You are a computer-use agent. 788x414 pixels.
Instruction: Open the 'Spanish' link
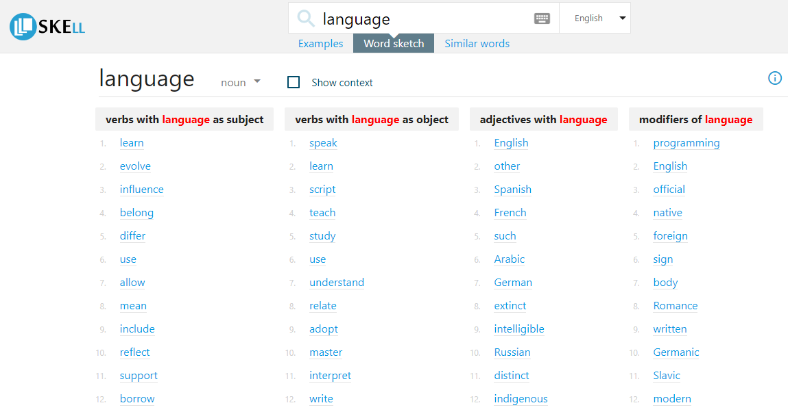tap(512, 190)
